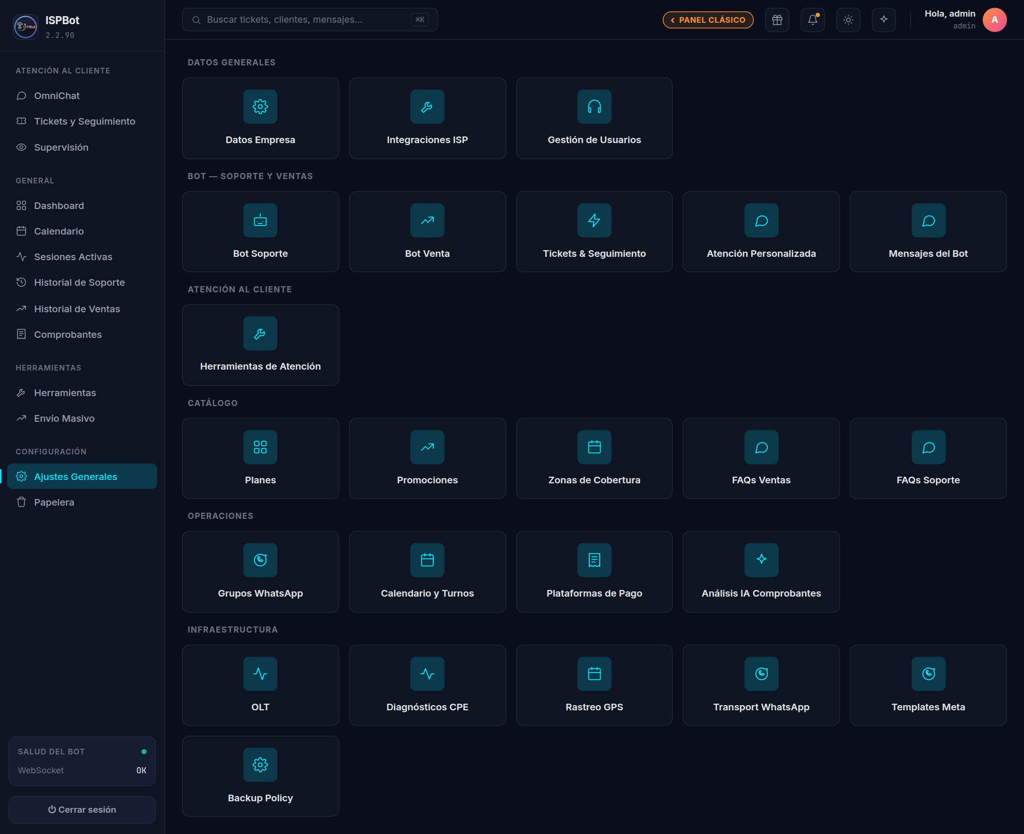Open Envío Masivo sidebar item

[82, 418]
